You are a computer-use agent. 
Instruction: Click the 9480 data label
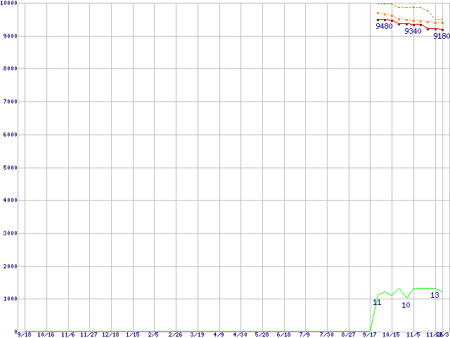[x=384, y=27]
